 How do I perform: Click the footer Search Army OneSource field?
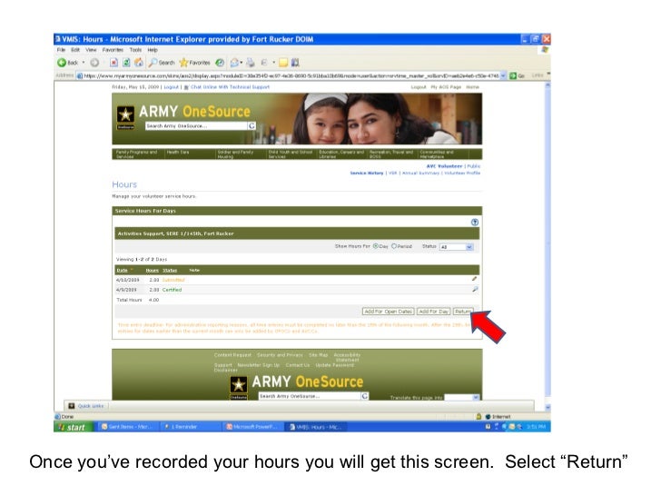pyautogui.click(x=310, y=396)
